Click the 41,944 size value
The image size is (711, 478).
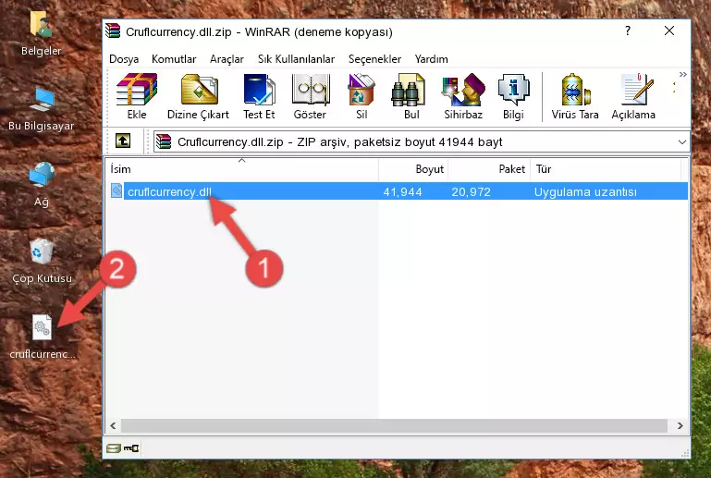pyautogui.click(x=403, y=191)
